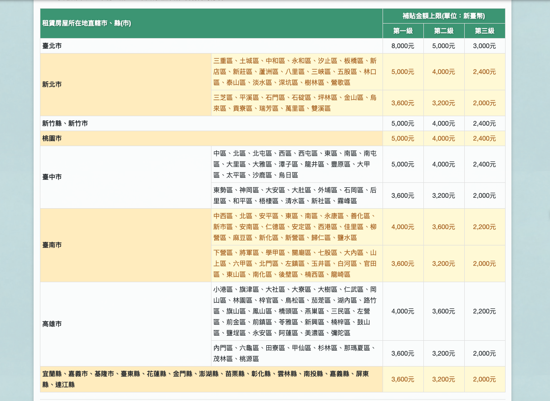The image size is (550, 401).
Task: Click the 臺北市 row label
Action: coord(211,46)
